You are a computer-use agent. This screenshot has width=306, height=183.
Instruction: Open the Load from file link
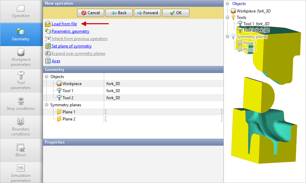[64, 24]
